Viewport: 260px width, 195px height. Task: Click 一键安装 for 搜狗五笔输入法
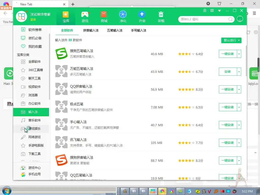click(228, 54)
